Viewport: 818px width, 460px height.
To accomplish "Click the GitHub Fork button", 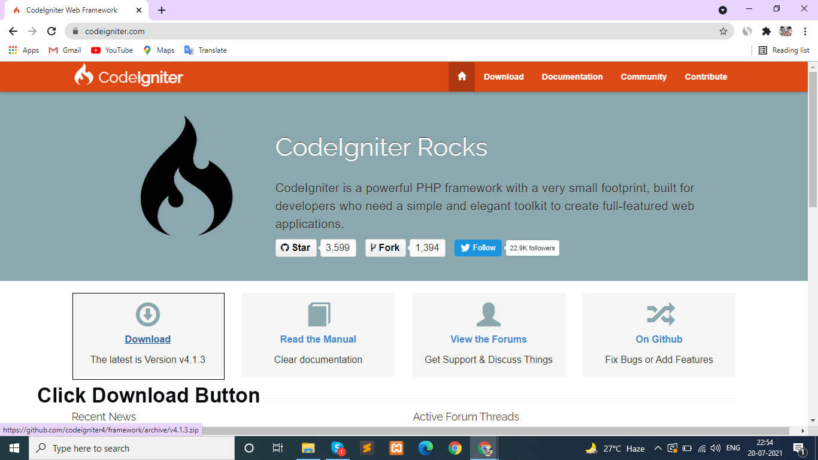I will pos(385,247).
